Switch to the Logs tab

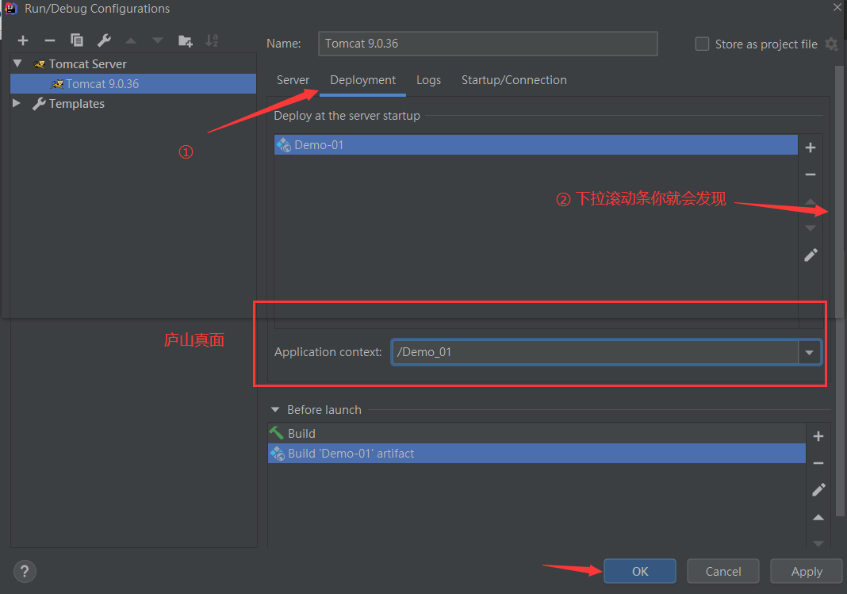[x=428, y=79]
